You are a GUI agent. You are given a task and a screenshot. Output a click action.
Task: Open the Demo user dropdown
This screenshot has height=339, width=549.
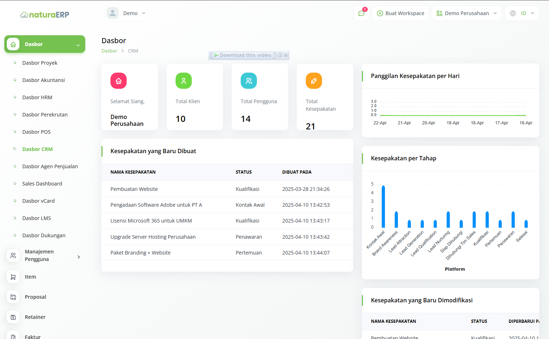point(126,13)
